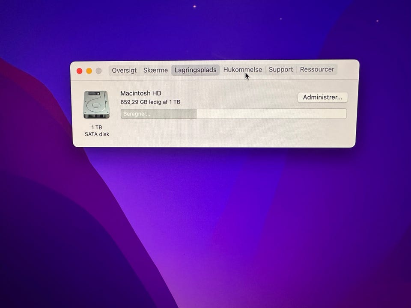Open the Support tab
Viewport: 411px width, 308px height.
click(281, 69)
